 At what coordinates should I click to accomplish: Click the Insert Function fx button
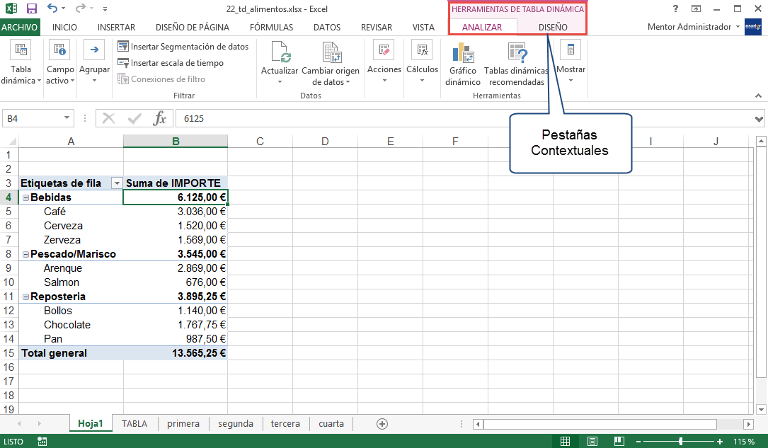tap(159, 118)
